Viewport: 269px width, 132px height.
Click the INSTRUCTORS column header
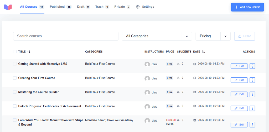tap(154, 51)
